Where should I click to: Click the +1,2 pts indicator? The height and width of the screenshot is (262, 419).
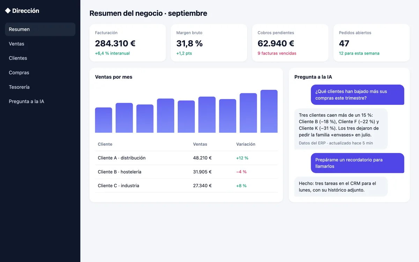184,53
